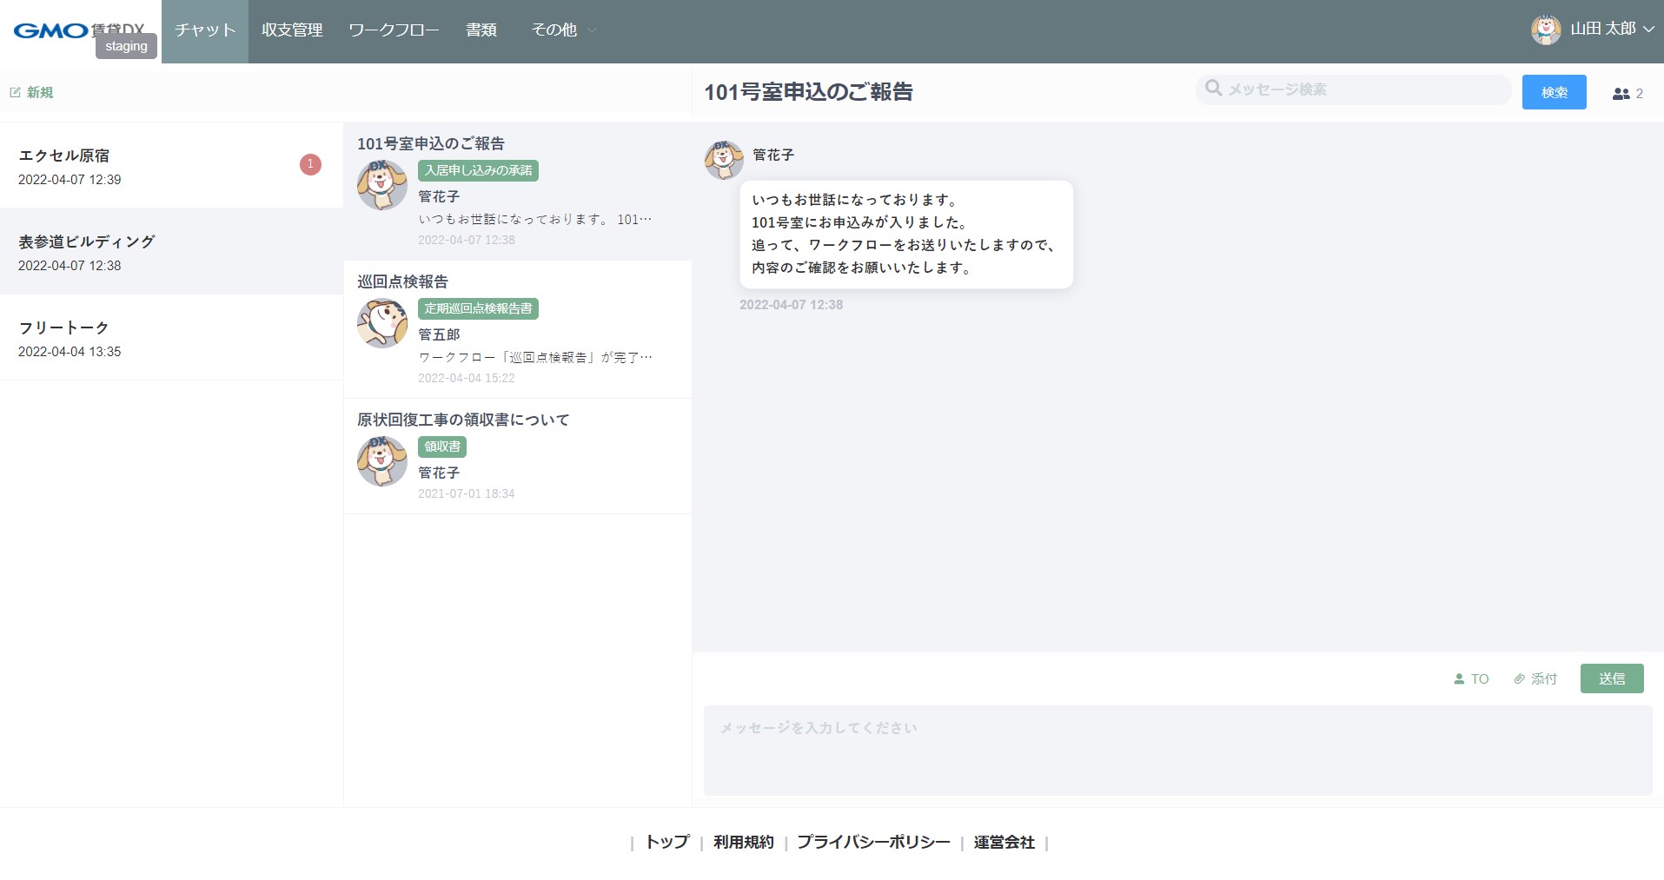Open the participants icon showing 2 members
Image resolution: width=1664 pixels, height=880 pixels.
1621,94
